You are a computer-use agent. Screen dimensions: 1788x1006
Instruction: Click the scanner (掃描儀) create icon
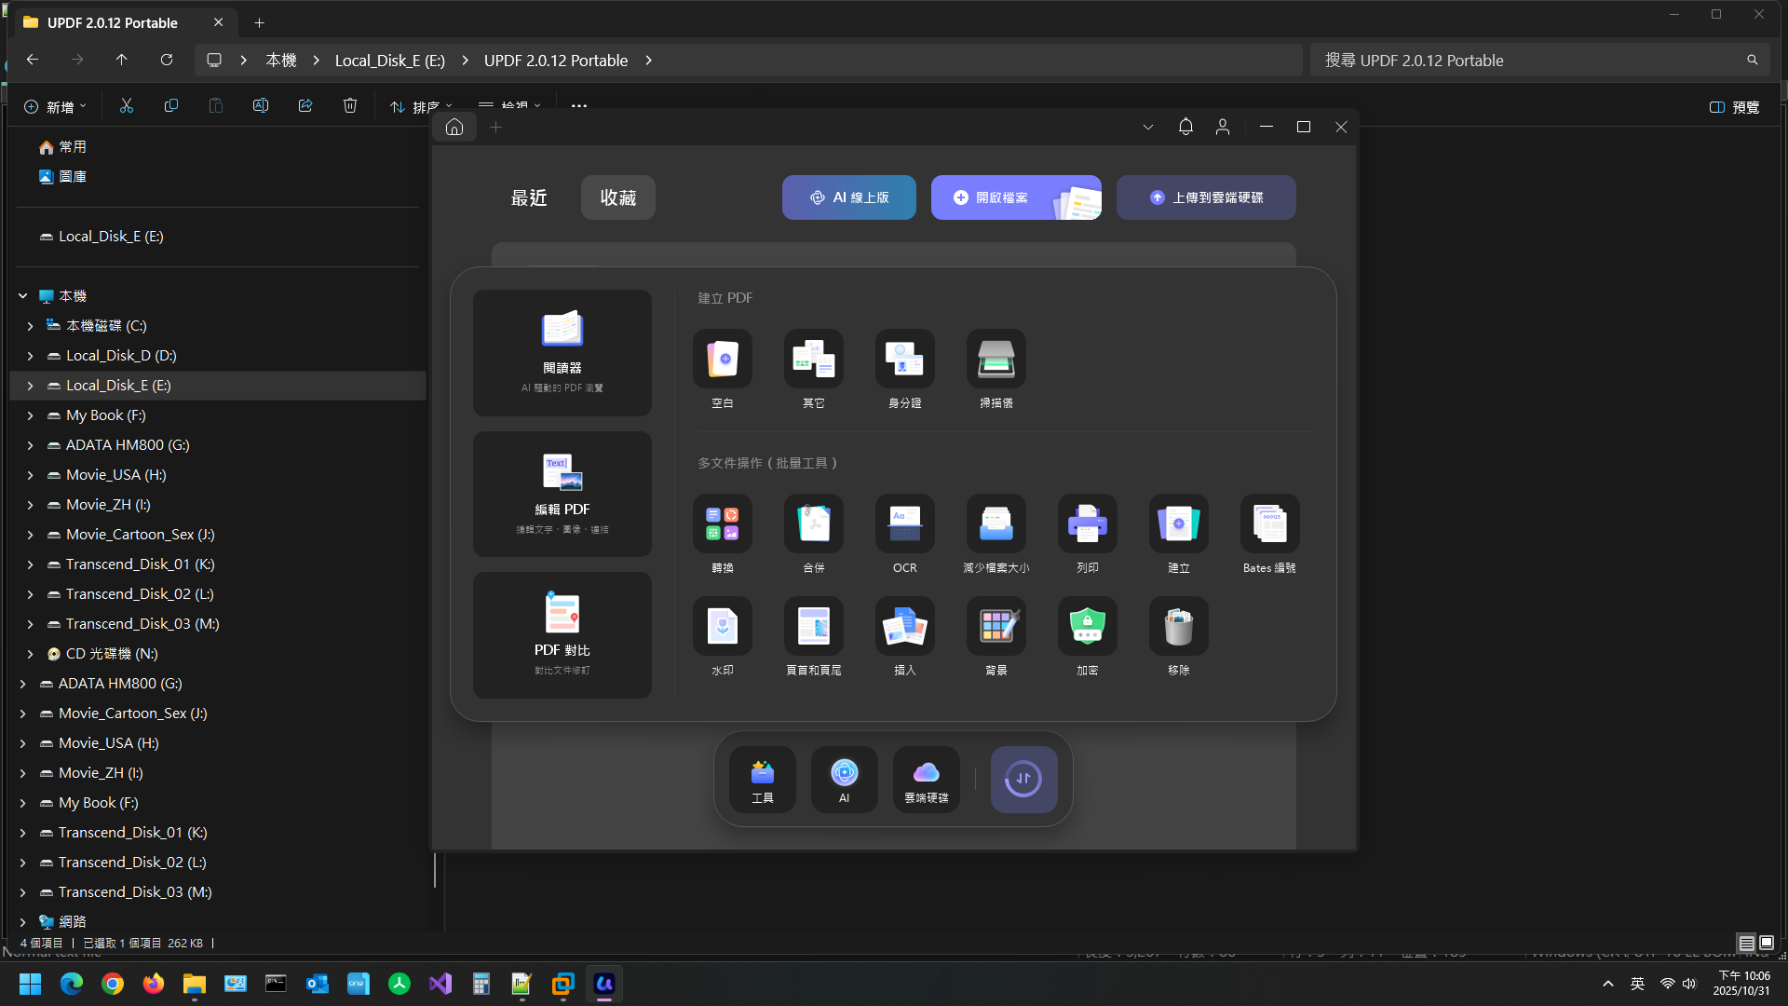point(996,360)
